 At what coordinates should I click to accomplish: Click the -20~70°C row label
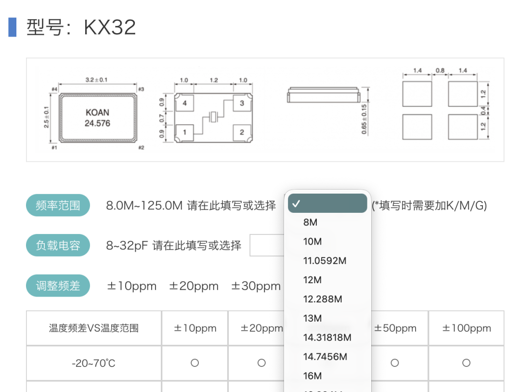coord(94,363)
